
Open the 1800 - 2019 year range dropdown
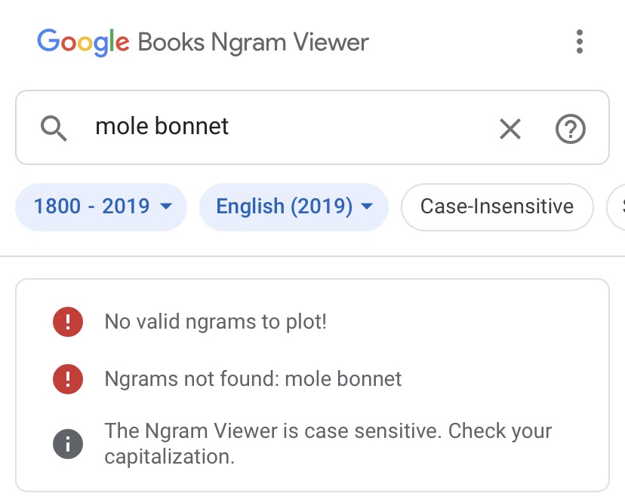92,207
